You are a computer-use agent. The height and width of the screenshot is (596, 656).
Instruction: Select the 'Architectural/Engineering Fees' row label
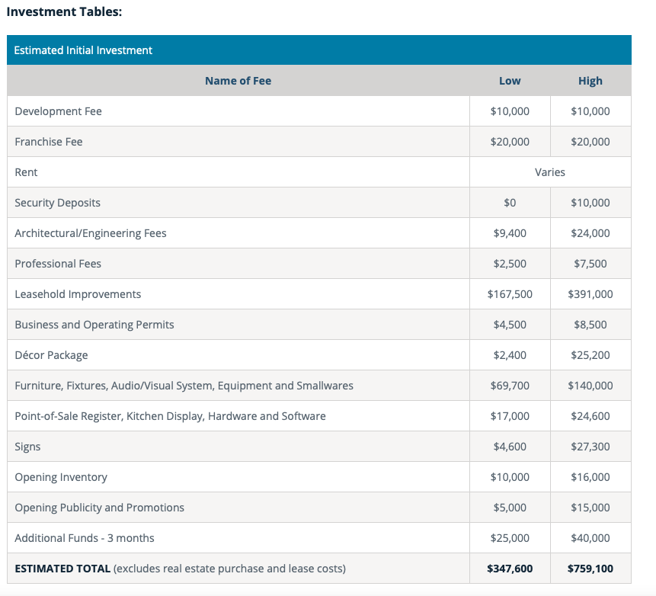(x=91, y=233)
